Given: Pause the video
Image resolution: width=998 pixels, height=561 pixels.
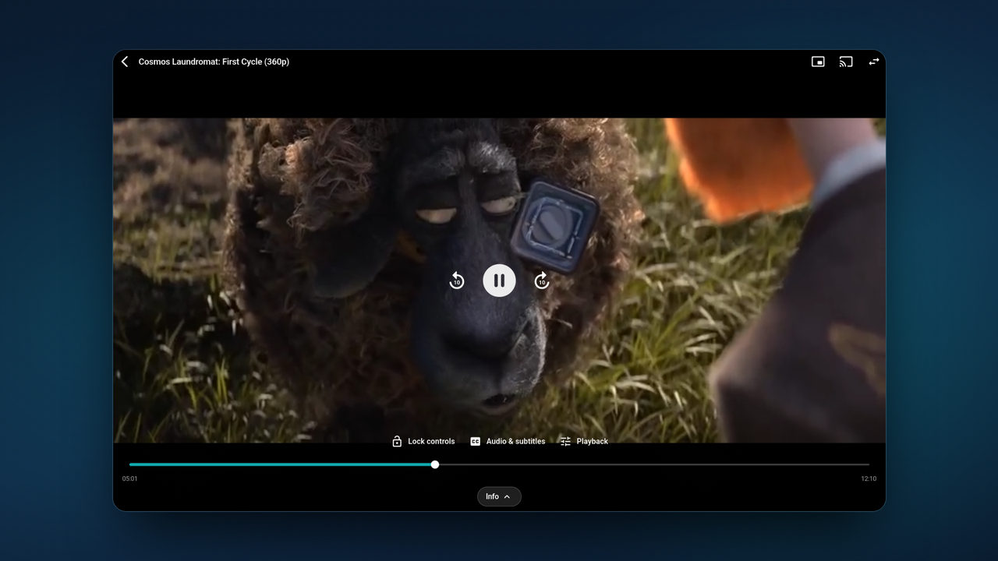Looking at the screenshot, I should [x=499, y=280].
